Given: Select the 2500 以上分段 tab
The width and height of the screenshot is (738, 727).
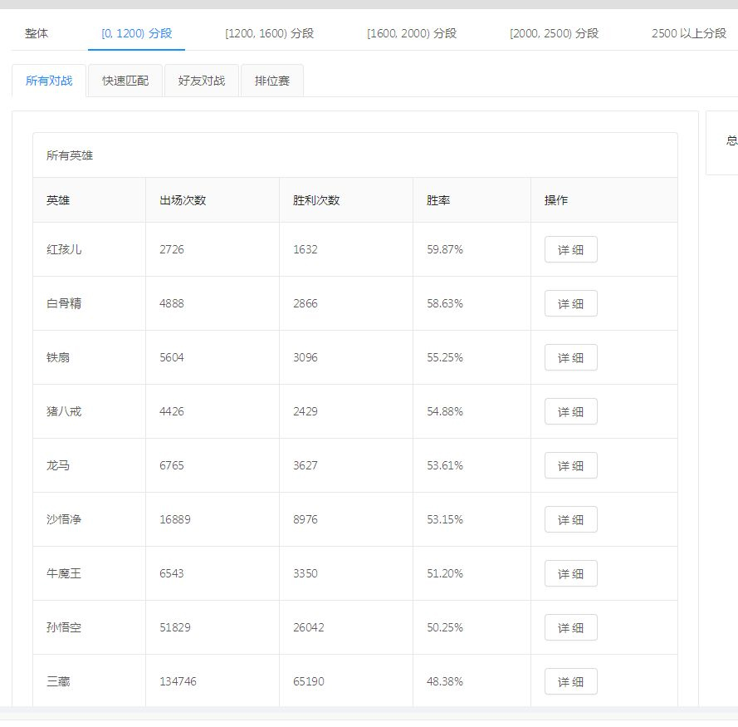Looking at the screenshot, I should coord(688,33).
